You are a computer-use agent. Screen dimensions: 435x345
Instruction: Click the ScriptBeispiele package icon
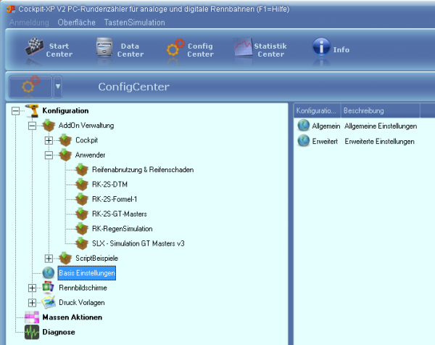pyautogui.click(x=65, y=258)
